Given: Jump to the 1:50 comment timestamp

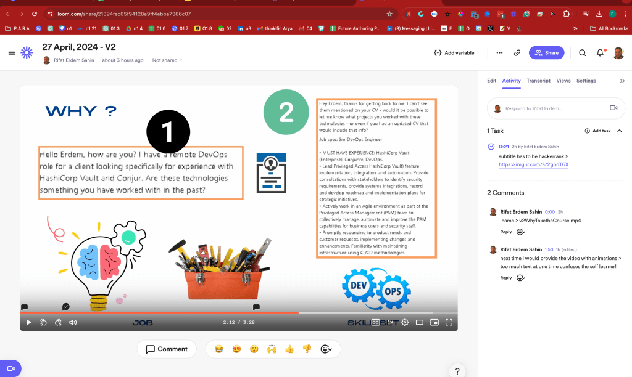Looking at the screenshot, I should pos(549,249).
